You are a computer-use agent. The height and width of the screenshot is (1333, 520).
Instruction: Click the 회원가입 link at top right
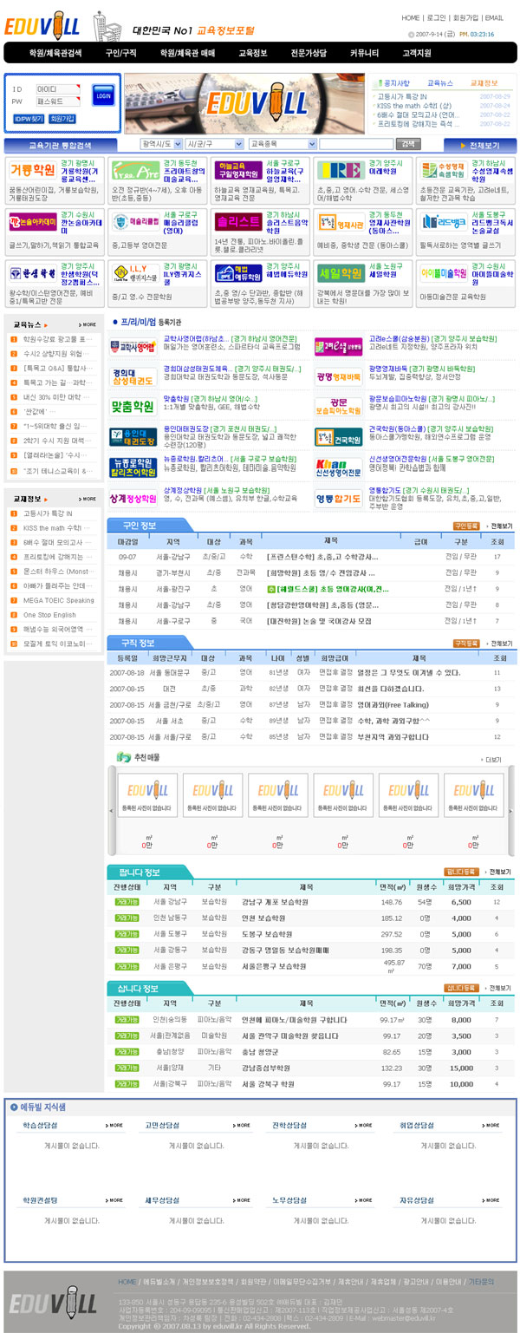(x=465, y=17)
